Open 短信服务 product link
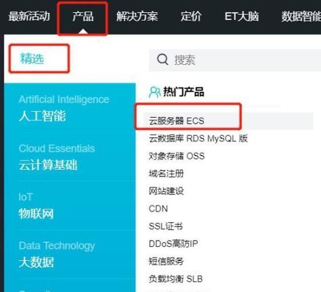The image size is (321, 292). [166, 261]
